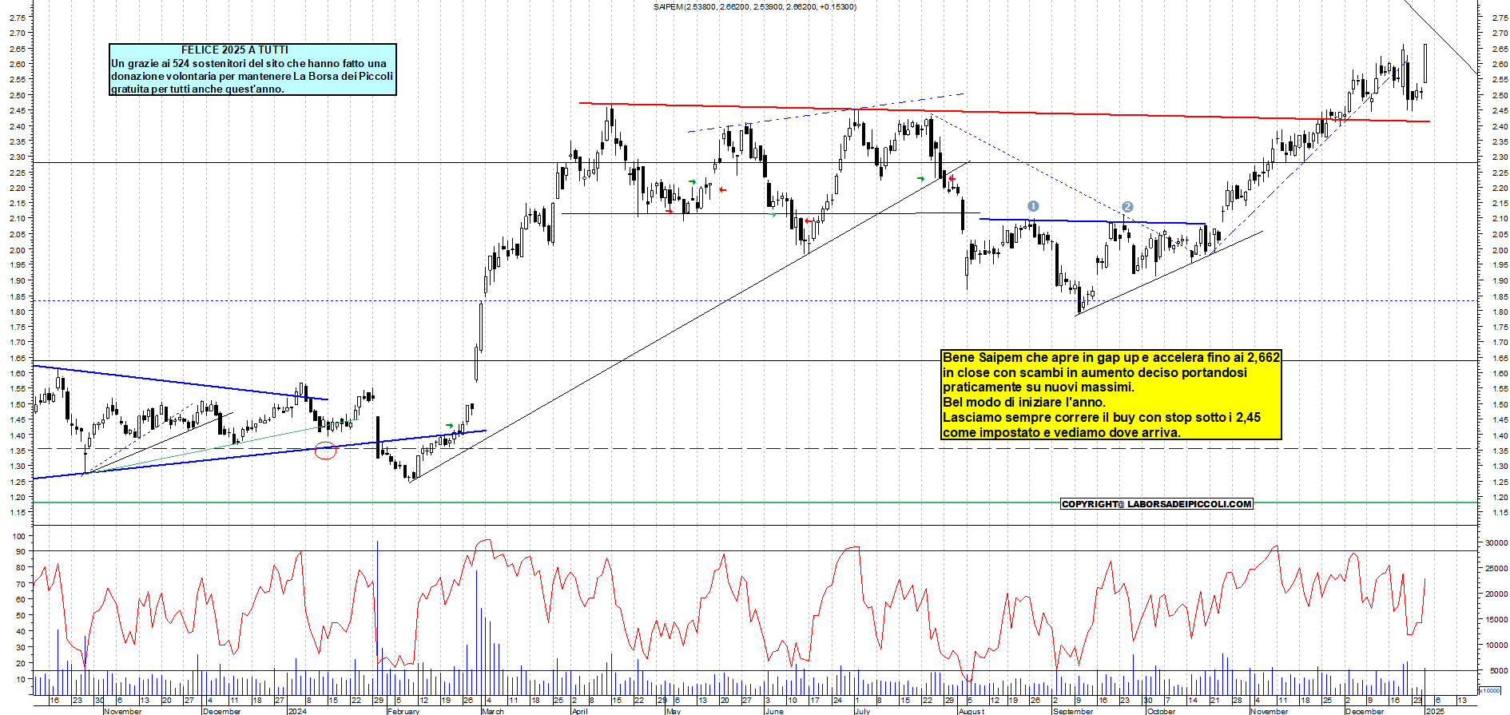Click the 20000 volume scale value

[1496, 594]
